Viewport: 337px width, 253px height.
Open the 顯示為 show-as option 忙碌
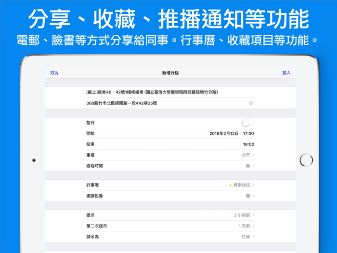pos(170,237)
